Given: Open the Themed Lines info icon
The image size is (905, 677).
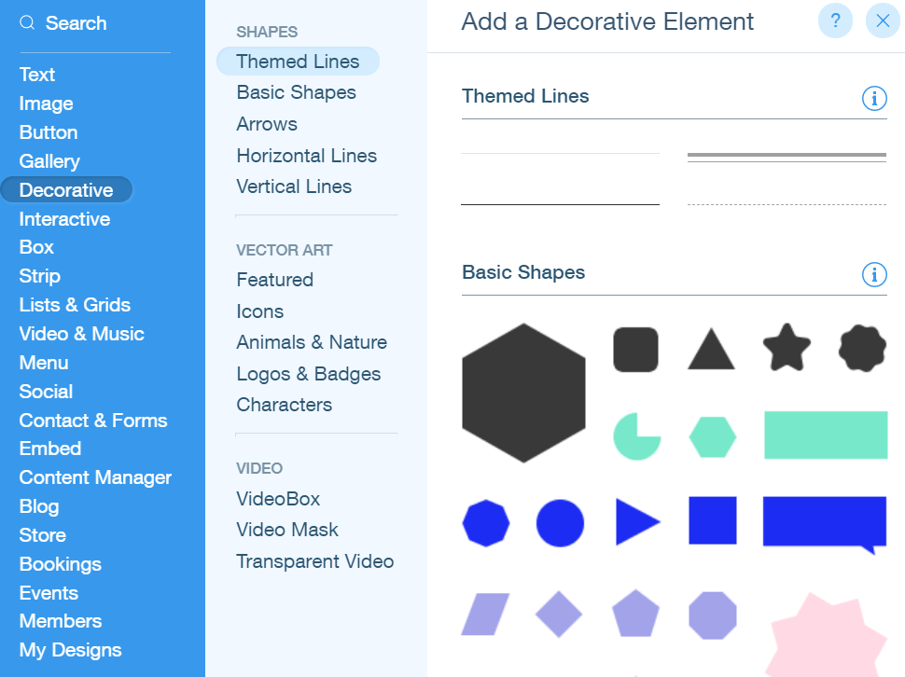Looking at the screenshot, I should point(874,98).
